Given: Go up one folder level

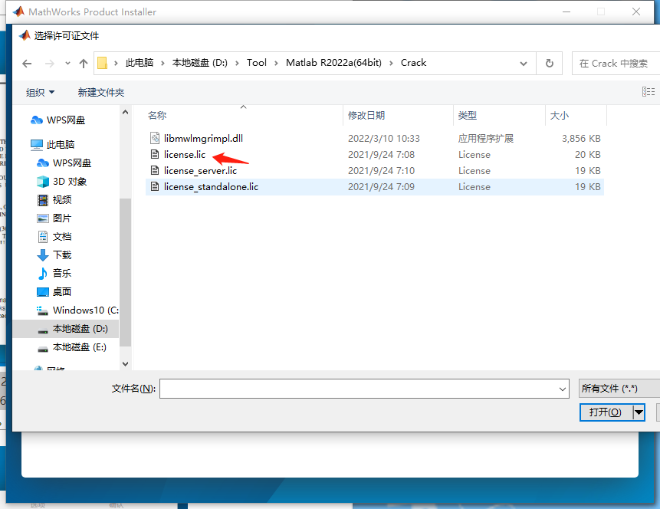Looking at the screenshot, I should (84, 64).
